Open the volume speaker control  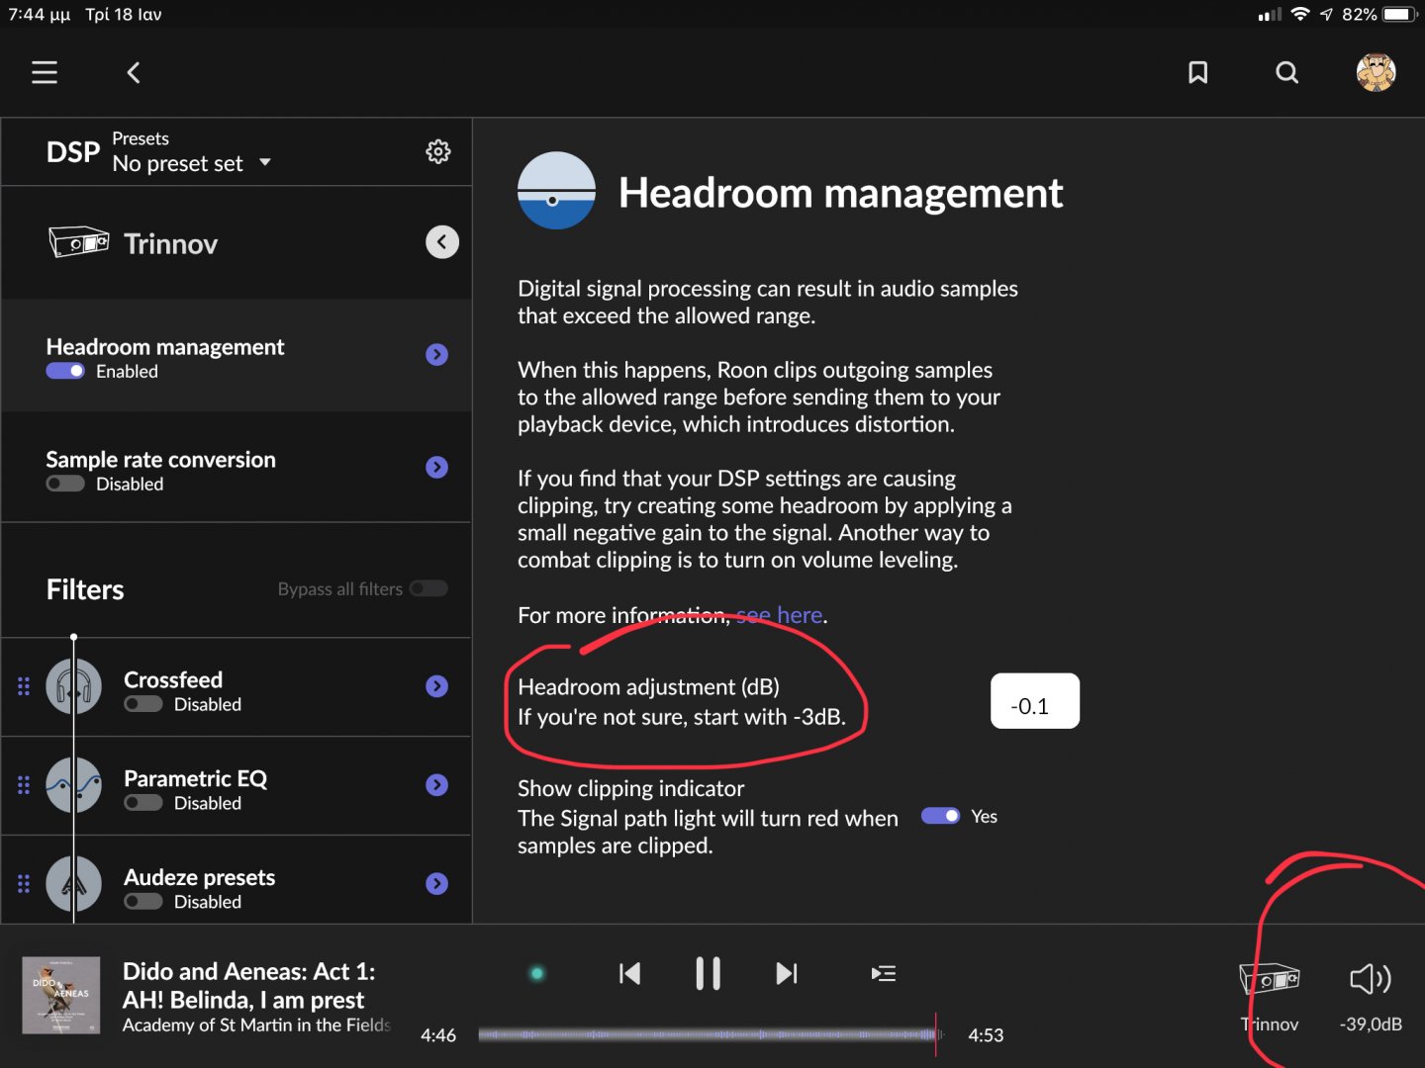[x=1371, y=979]
